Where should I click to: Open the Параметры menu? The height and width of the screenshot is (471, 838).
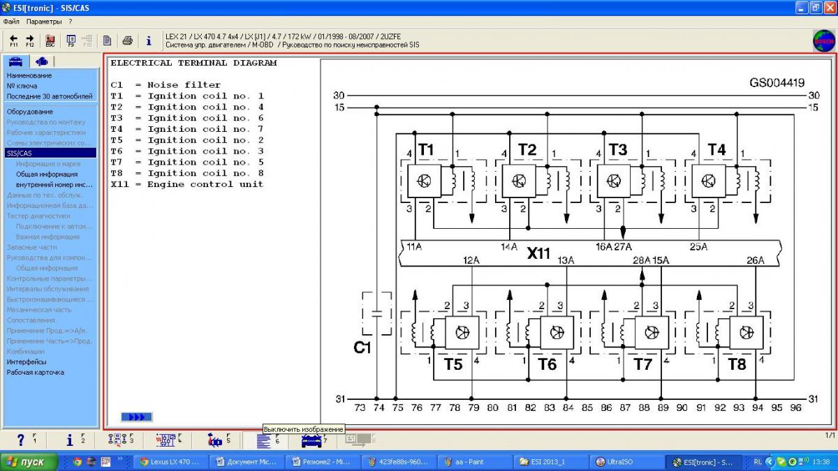click(x=44, y=22)
